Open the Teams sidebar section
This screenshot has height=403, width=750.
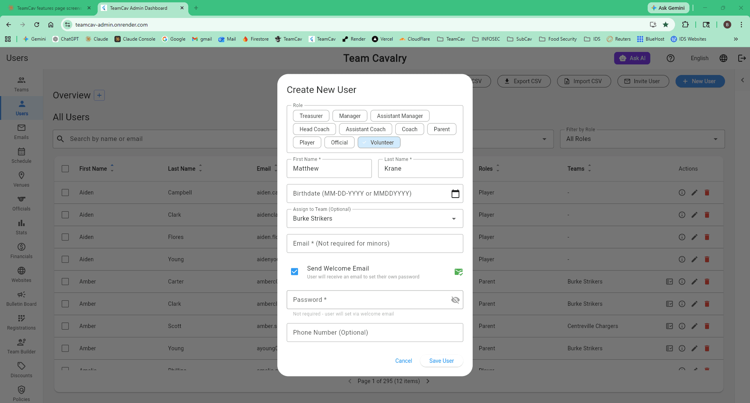pos(21,84)
